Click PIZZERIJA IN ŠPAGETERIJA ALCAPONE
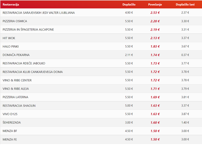 click(x=28, y=30)
